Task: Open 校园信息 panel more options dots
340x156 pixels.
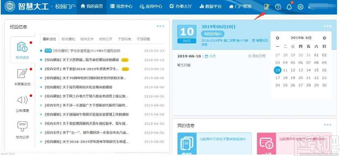Action: [160, 26]
